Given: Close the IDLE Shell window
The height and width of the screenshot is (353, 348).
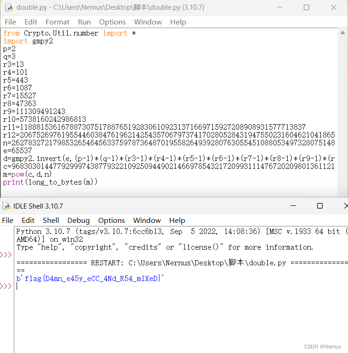Looking at the screenshot, I should 346,206.
